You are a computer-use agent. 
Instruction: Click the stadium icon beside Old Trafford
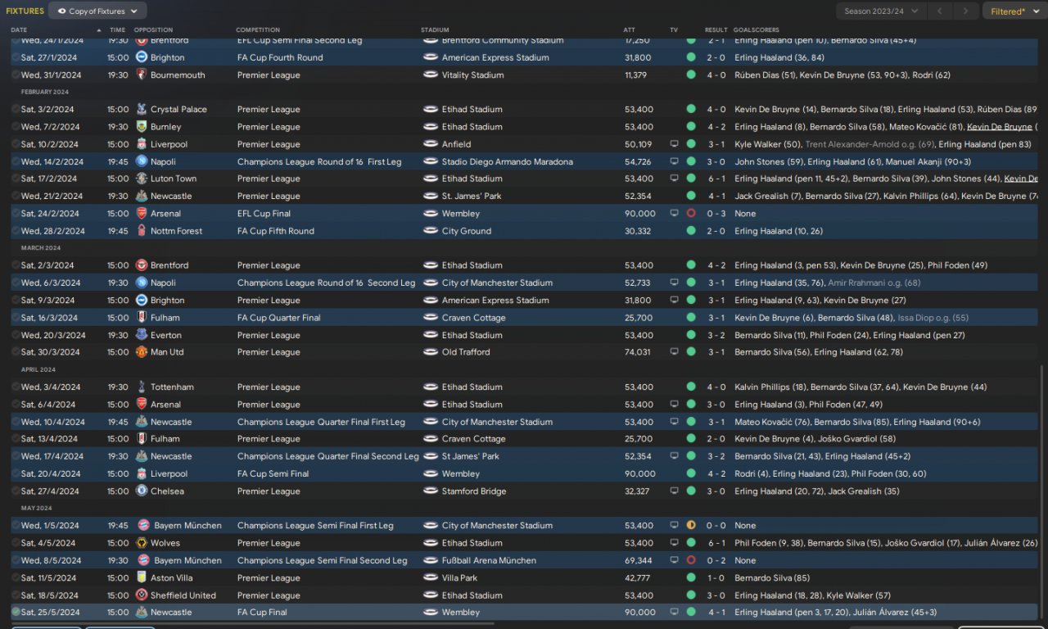431,352
